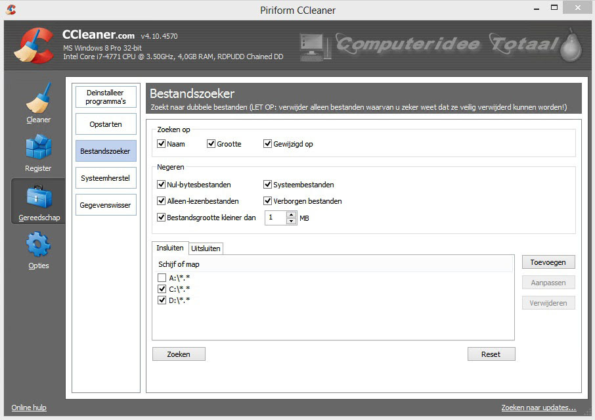Click the Aanpassen button

point(548,283)
